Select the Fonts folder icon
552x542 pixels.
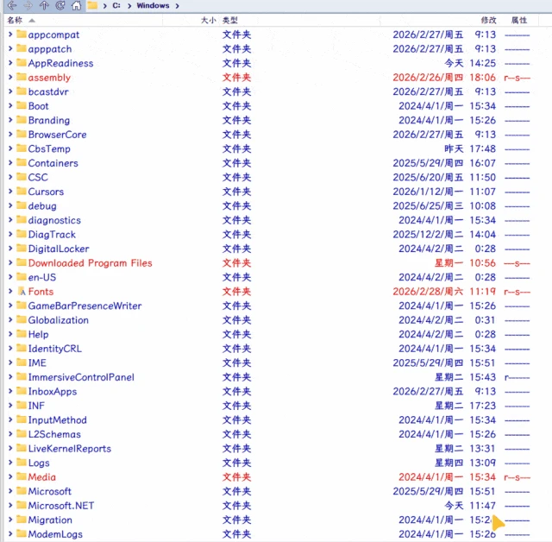click(x=22, y=292)
